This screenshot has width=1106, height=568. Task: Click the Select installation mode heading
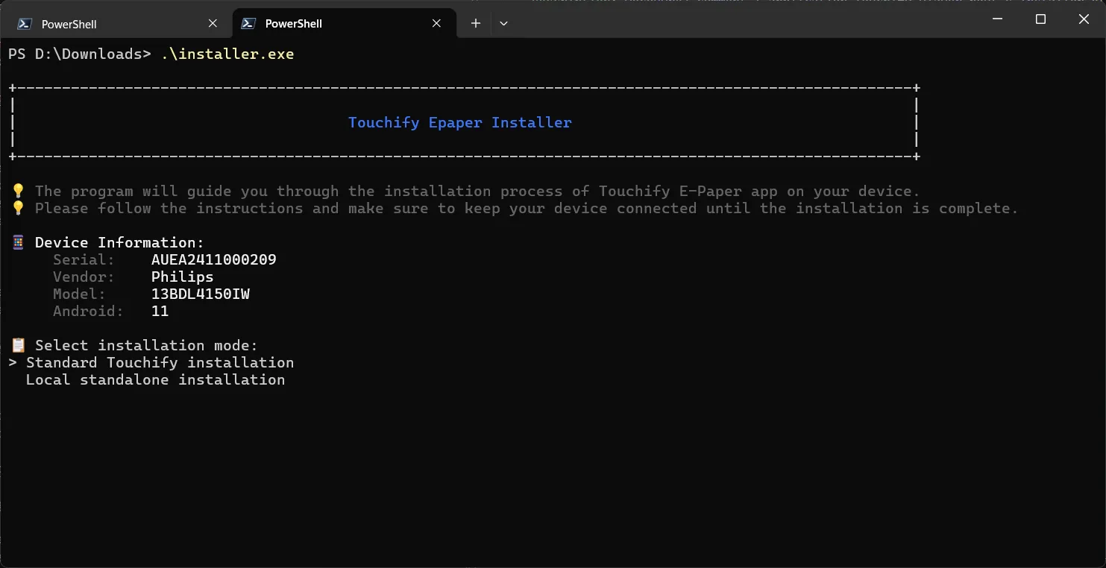pyautogui.click(x=146, y=346)
